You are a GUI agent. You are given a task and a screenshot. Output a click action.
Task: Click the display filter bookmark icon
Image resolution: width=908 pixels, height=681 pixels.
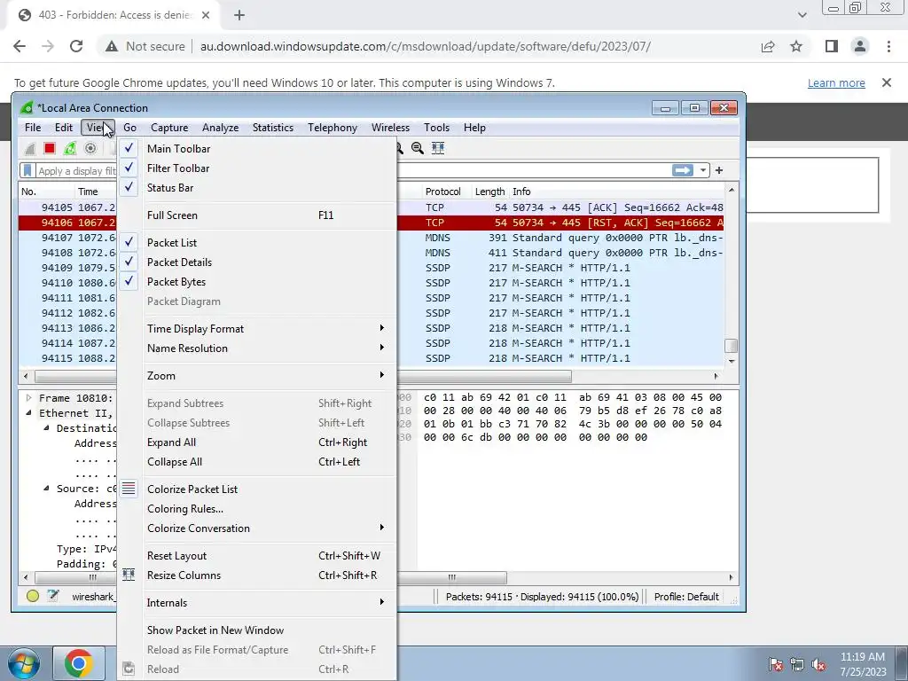27,170
